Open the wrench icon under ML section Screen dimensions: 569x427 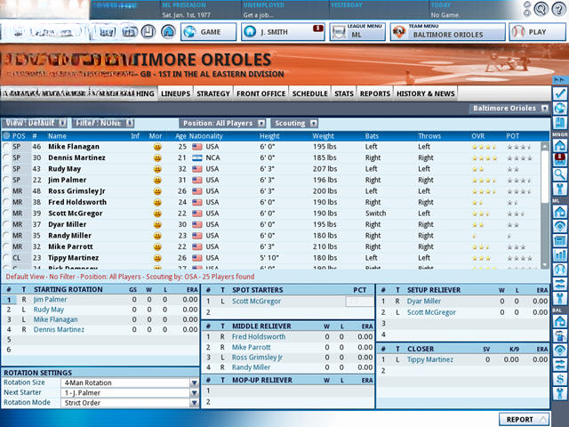(x=560, y=299)
